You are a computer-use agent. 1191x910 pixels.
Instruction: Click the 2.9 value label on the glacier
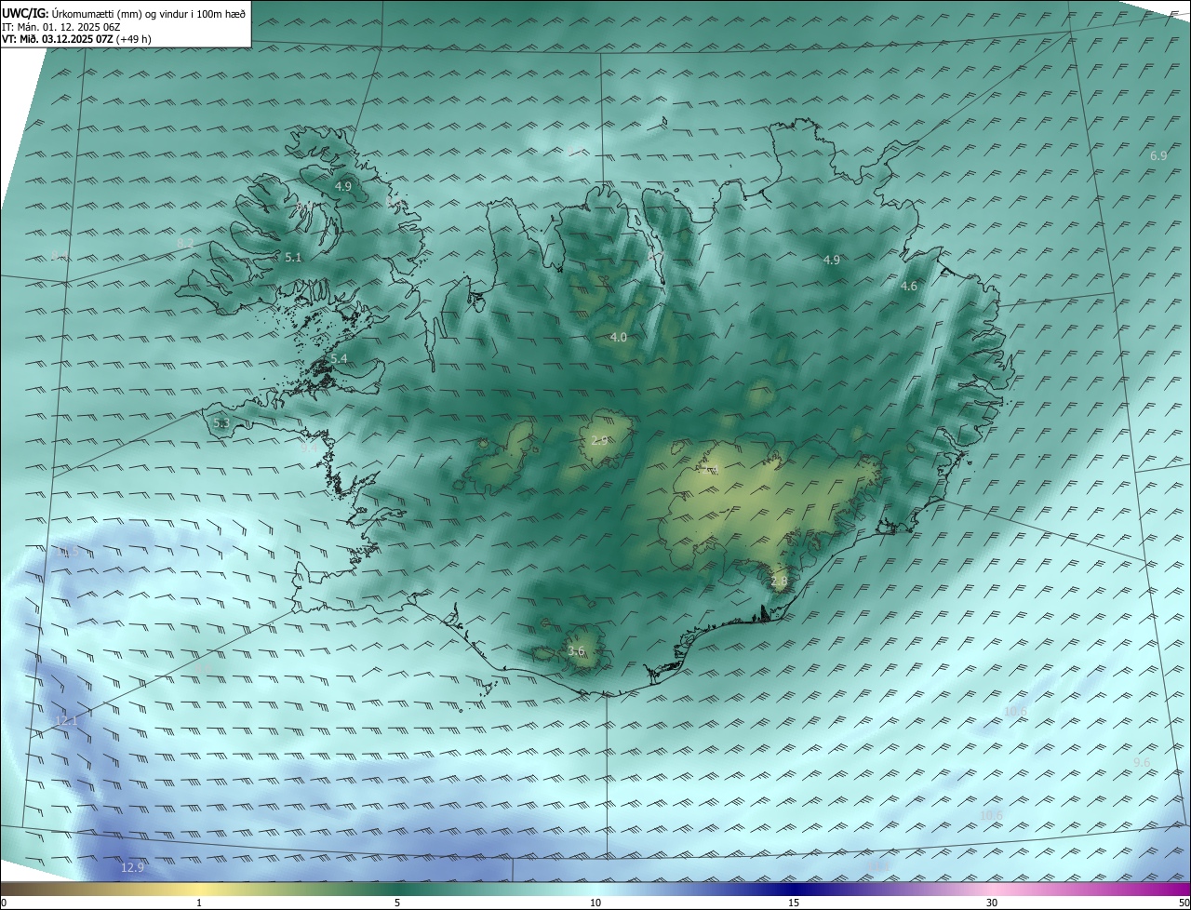[599, 440]
